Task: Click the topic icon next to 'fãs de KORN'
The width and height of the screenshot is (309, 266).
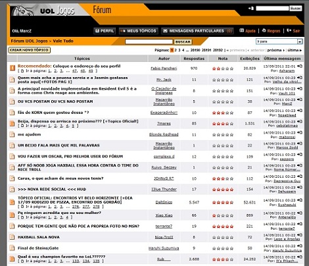Action: 12,113
